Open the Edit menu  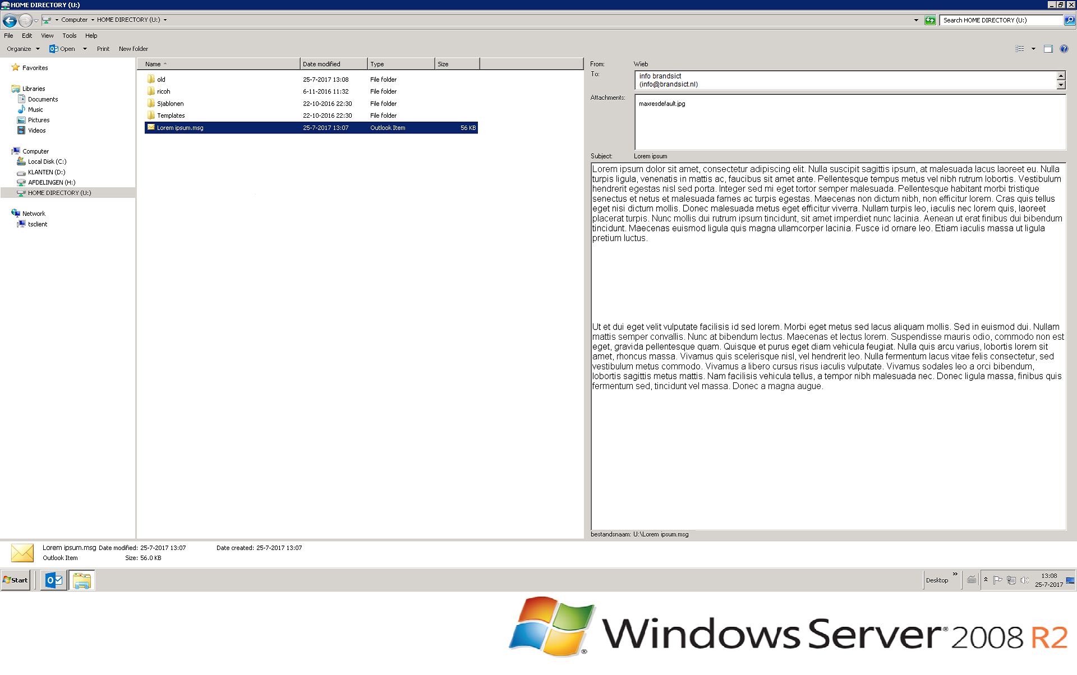27,35
